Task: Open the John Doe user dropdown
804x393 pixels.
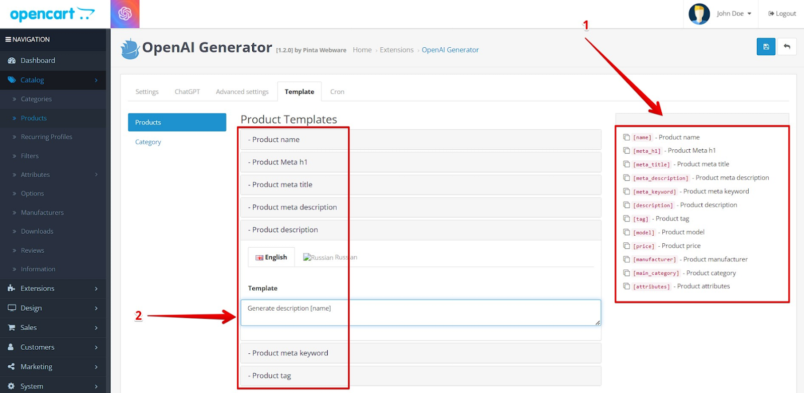Action: pos(734,14)
